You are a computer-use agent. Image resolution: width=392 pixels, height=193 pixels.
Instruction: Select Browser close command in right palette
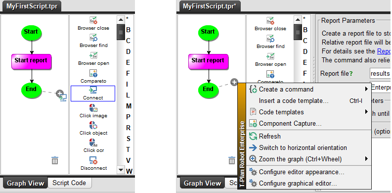tap(270, 24)
